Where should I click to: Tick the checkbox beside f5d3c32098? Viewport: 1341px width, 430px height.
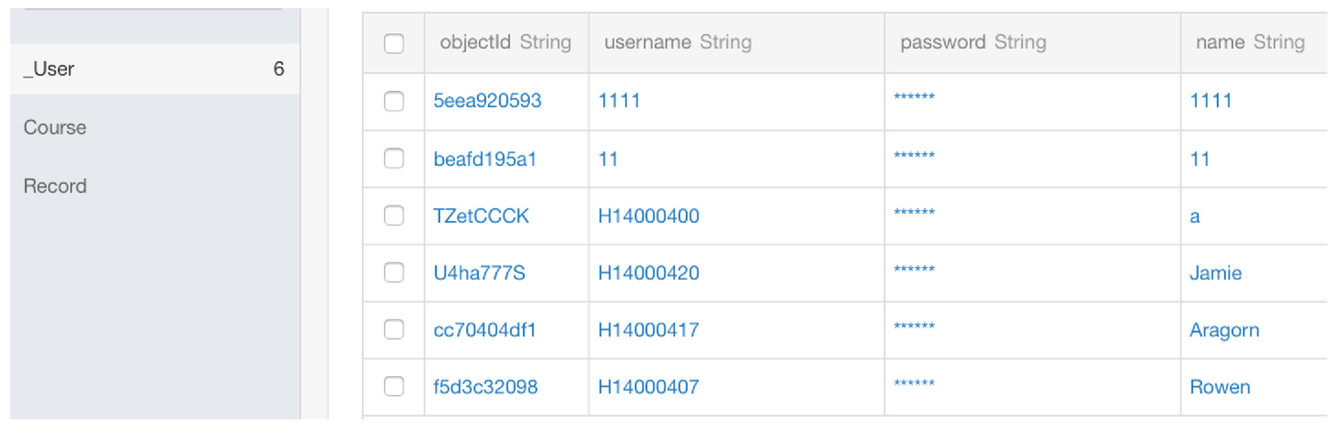point(393,386)
